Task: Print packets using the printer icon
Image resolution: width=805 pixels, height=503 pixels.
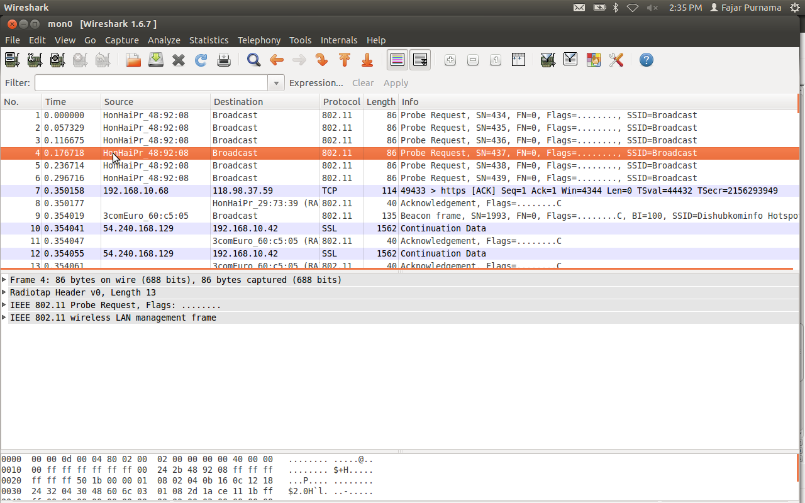Action: coord(224,60)
